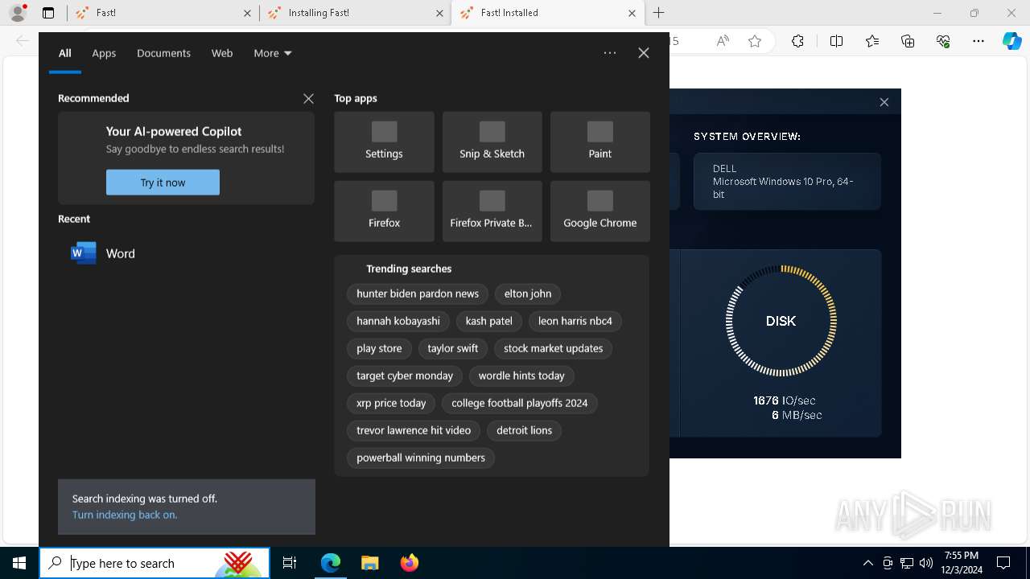Viewport: 1030px width, 579px height.
Task: Search trending topic elton john
Action: point(528,294)
